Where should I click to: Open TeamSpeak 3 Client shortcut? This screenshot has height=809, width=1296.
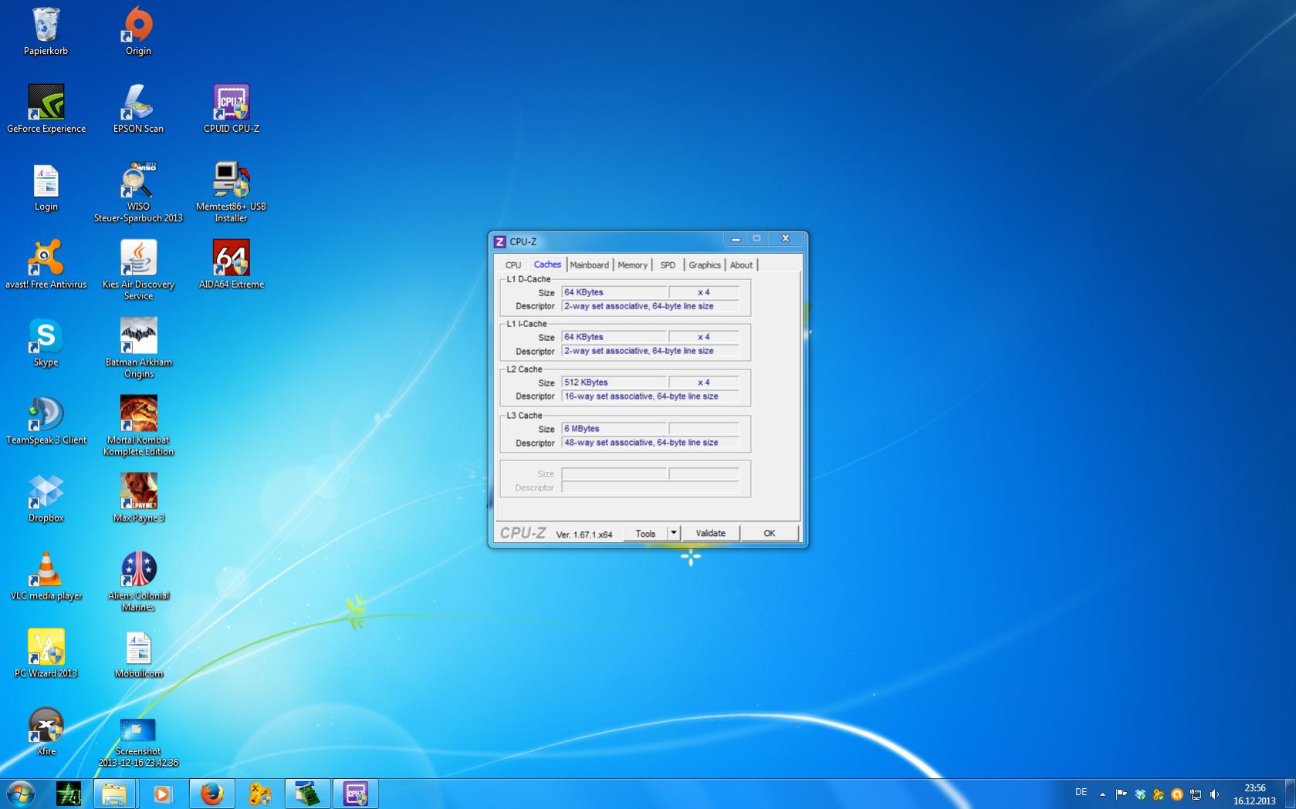(46, 415)
